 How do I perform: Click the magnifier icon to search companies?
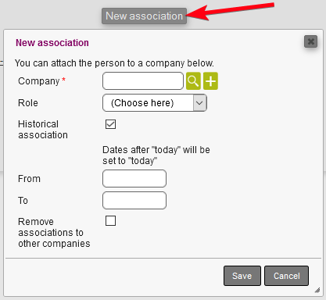(193, 81)
